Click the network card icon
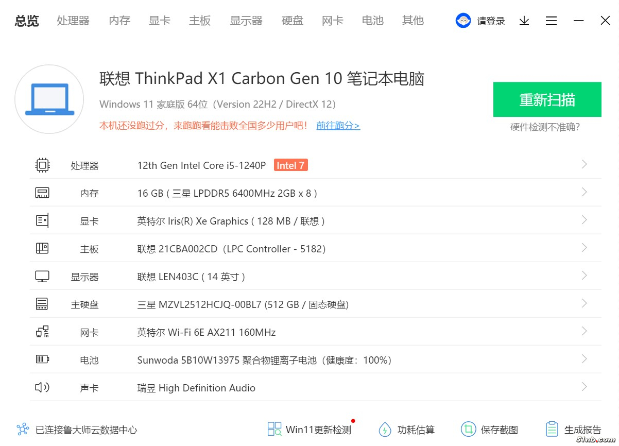Screen dimensions: 619x446 click(42, 332)
